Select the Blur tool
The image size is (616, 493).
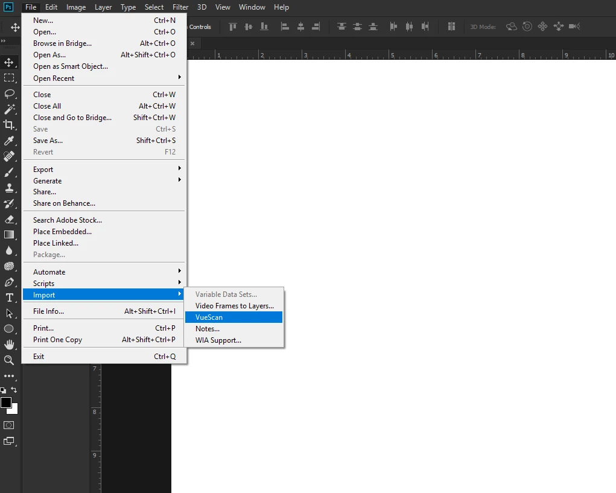(8, 250)
